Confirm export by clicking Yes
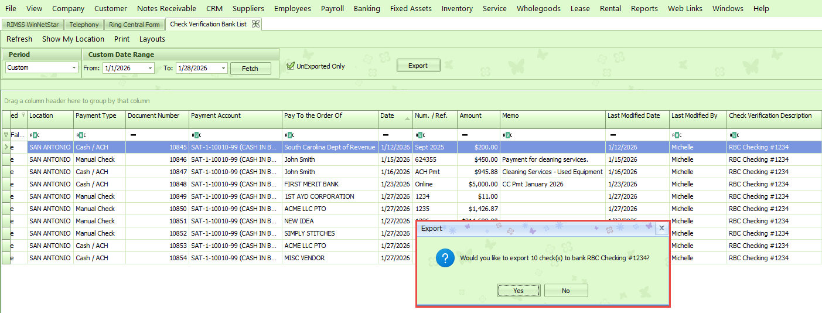 [x=519, y=291]
